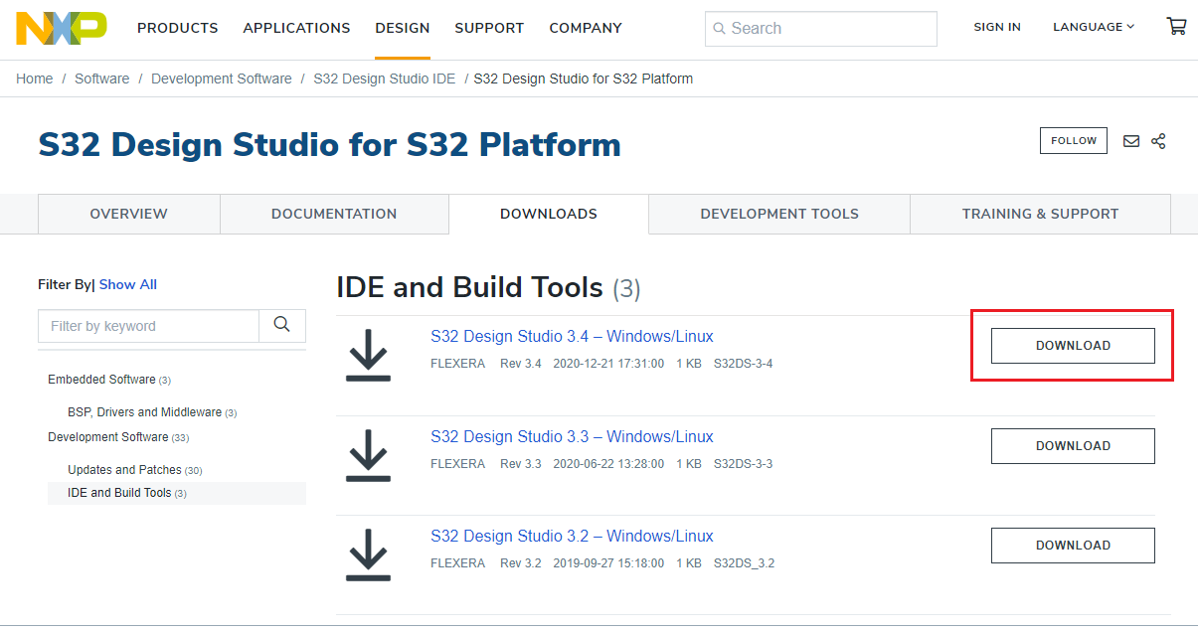Click the Show All filter link
This screenshot has width=1198, height=631.
coord(127,284)
